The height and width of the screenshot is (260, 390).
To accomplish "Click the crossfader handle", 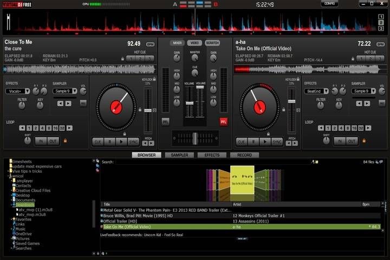I will (x=195, y=138).
